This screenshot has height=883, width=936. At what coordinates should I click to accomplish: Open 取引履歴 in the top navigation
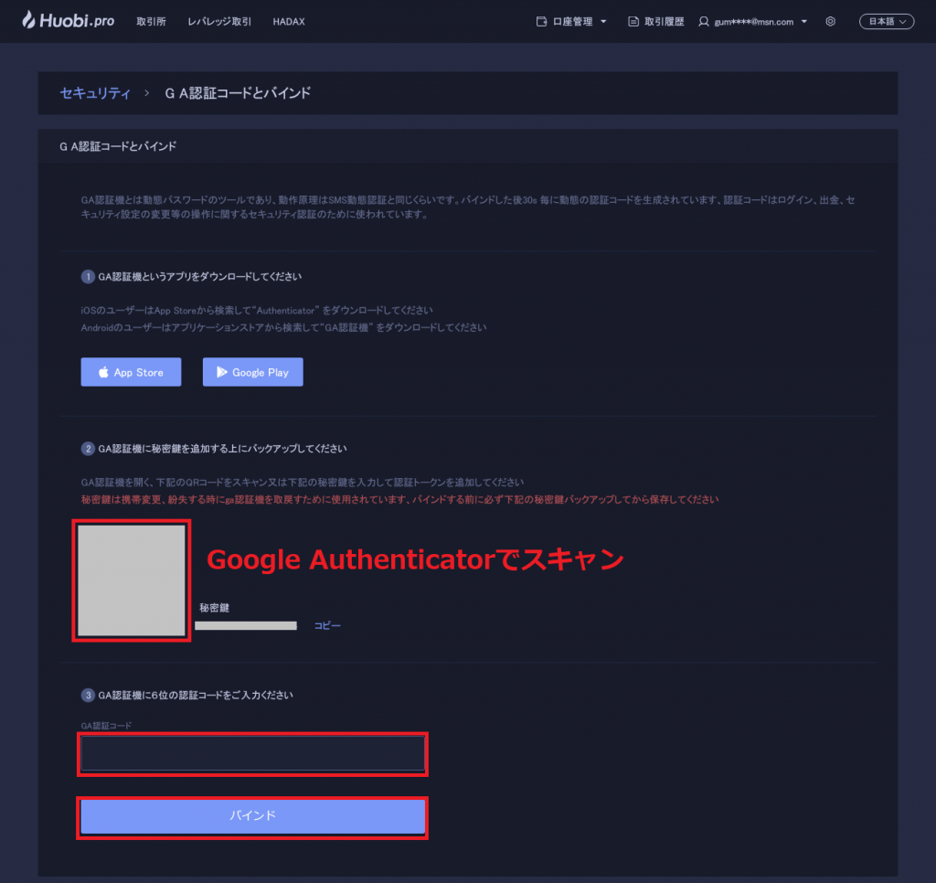point(664,22)
